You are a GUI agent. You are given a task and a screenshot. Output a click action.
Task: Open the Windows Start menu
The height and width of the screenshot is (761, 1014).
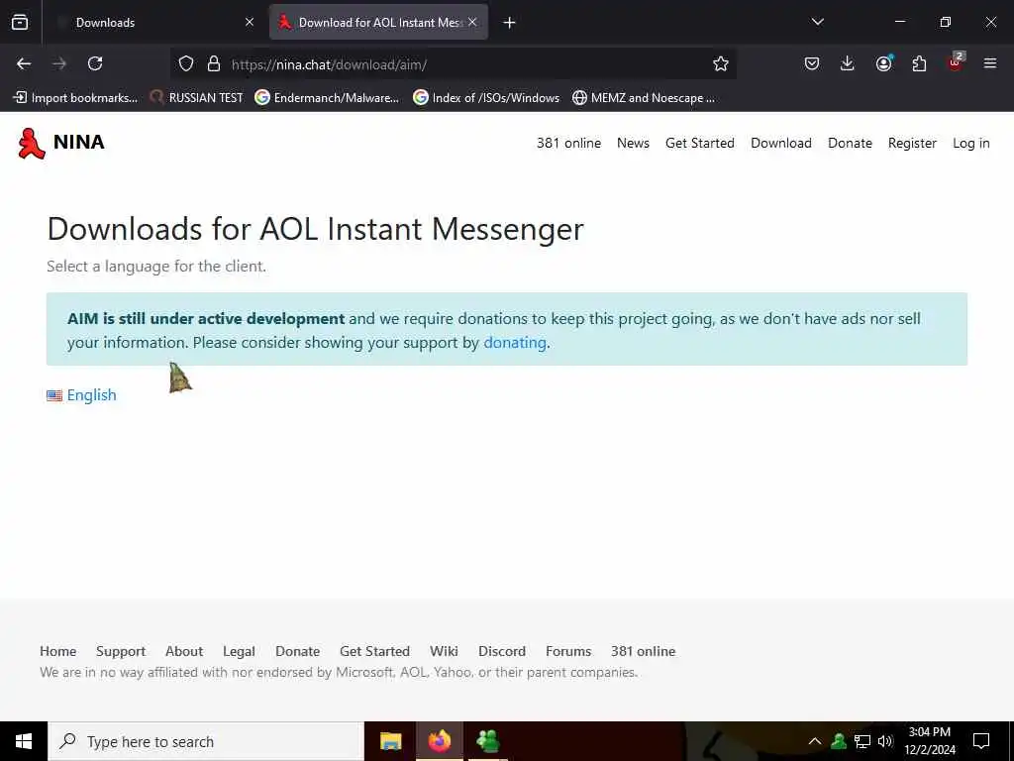[x=24, y=741]
